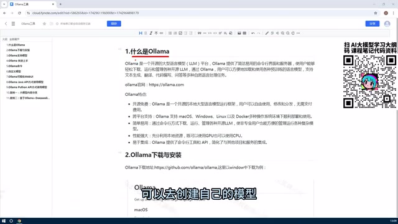Go back using the note's left chevron
This screenshot has height=224, width=398.
(x=6, y=24)
